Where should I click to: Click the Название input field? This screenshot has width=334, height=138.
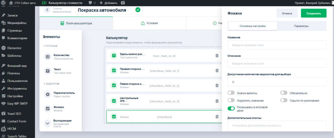pyautogui.click(x=277, y=45)
